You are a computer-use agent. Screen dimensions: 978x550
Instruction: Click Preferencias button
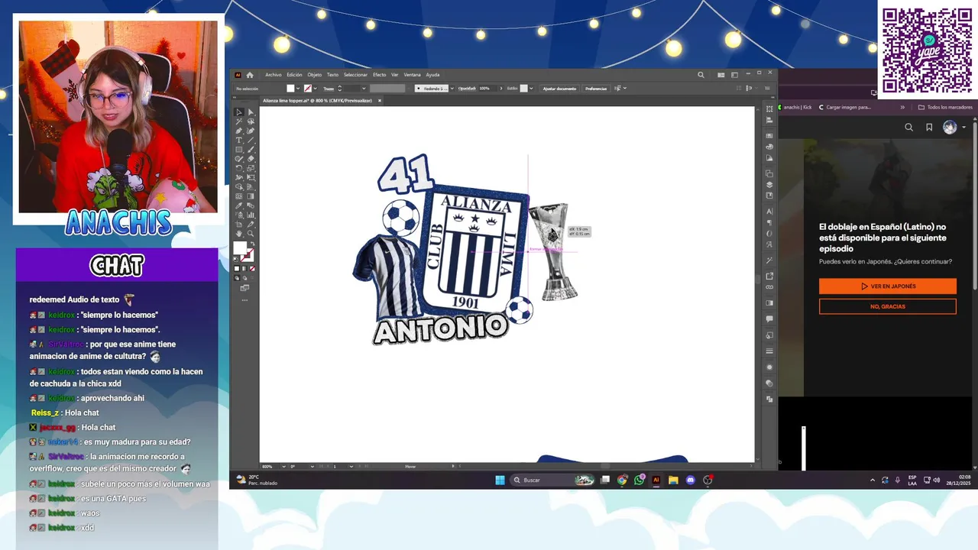(x=596, y=89)
